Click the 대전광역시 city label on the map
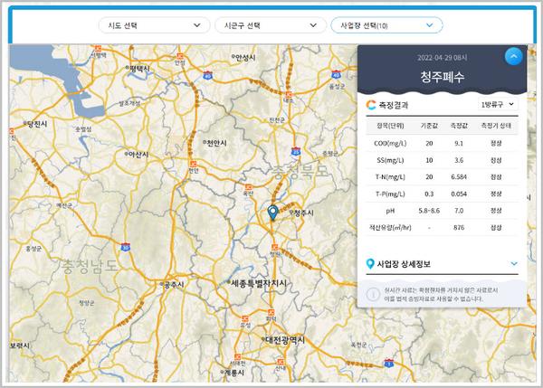Screen dimensions: 543x388 pyautogui.click(x=285, y=340)
